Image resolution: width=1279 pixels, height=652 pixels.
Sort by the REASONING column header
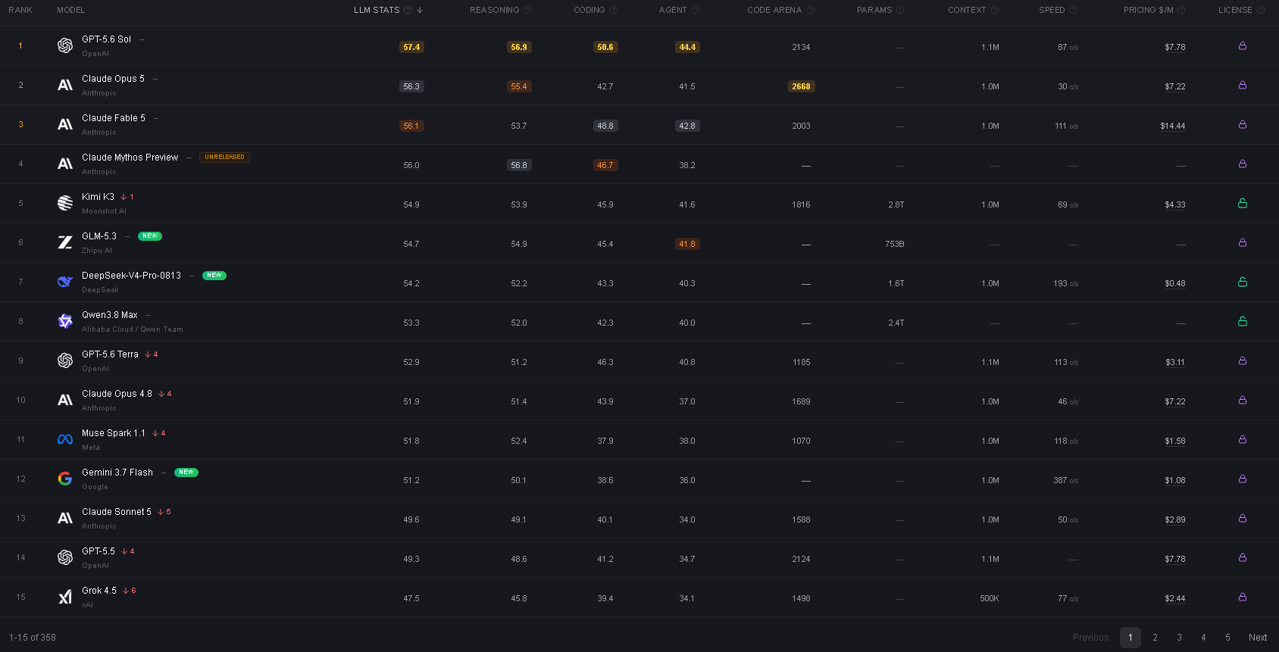click(x=494, y=10)
